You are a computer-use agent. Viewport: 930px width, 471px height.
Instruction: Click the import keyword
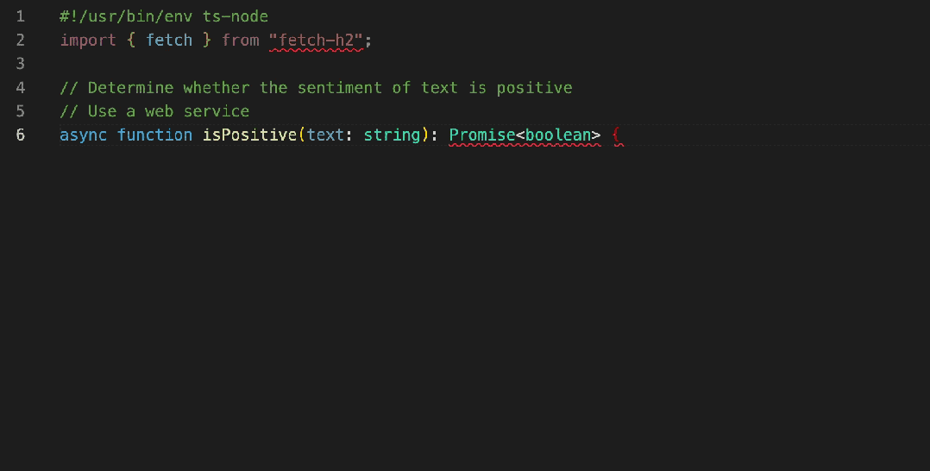pos(88,40)
